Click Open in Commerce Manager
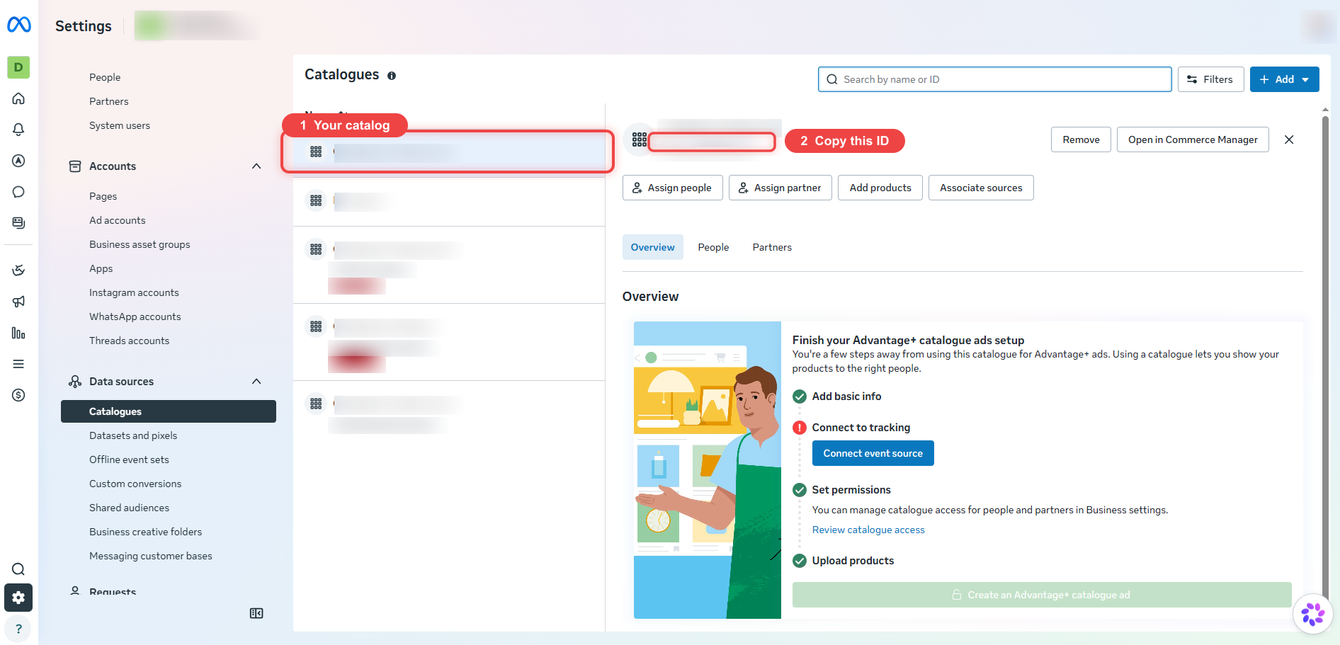The width and height of the screenshot is (1340, 645). [1193, 139]
